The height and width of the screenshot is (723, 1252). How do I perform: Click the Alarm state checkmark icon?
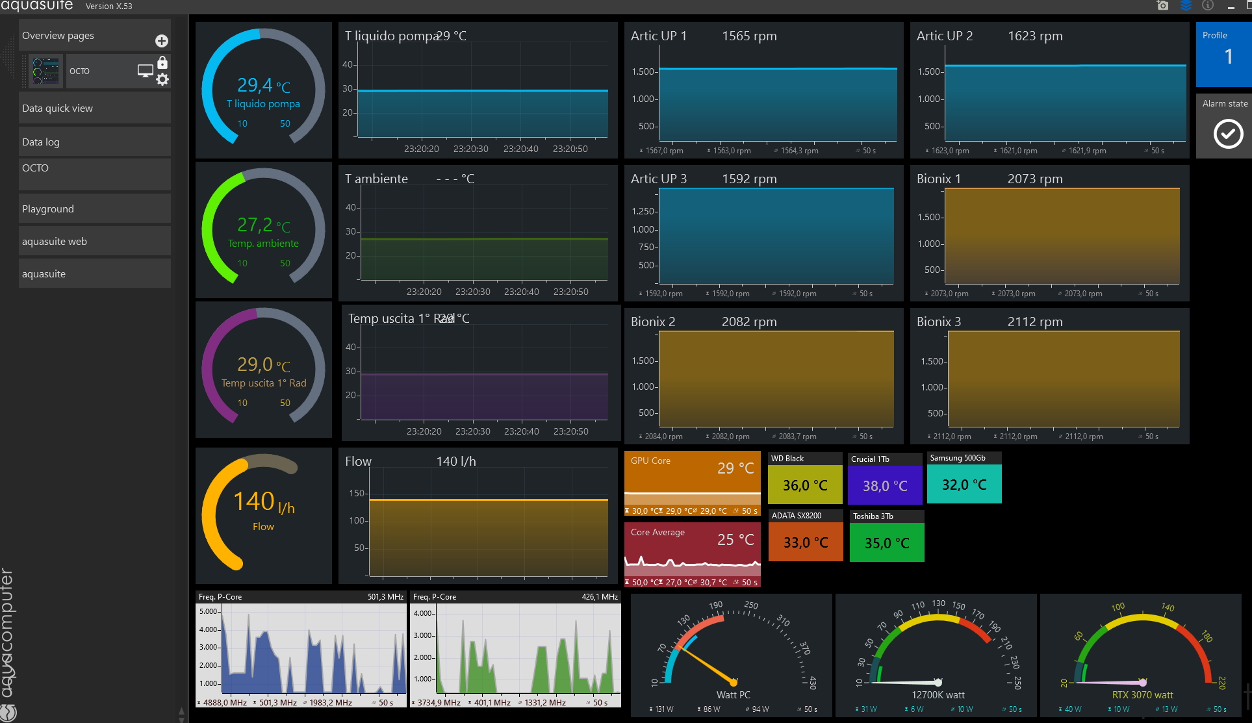pos(1228,134)
